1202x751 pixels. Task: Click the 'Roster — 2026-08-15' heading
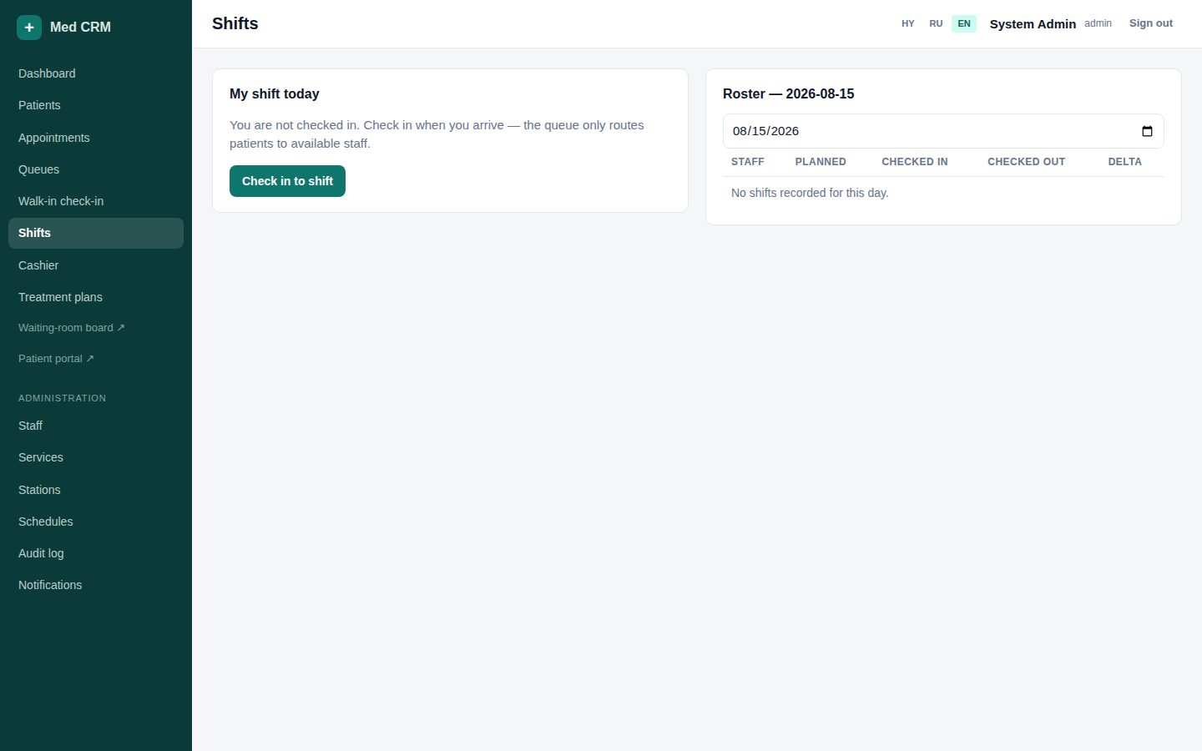789,94
